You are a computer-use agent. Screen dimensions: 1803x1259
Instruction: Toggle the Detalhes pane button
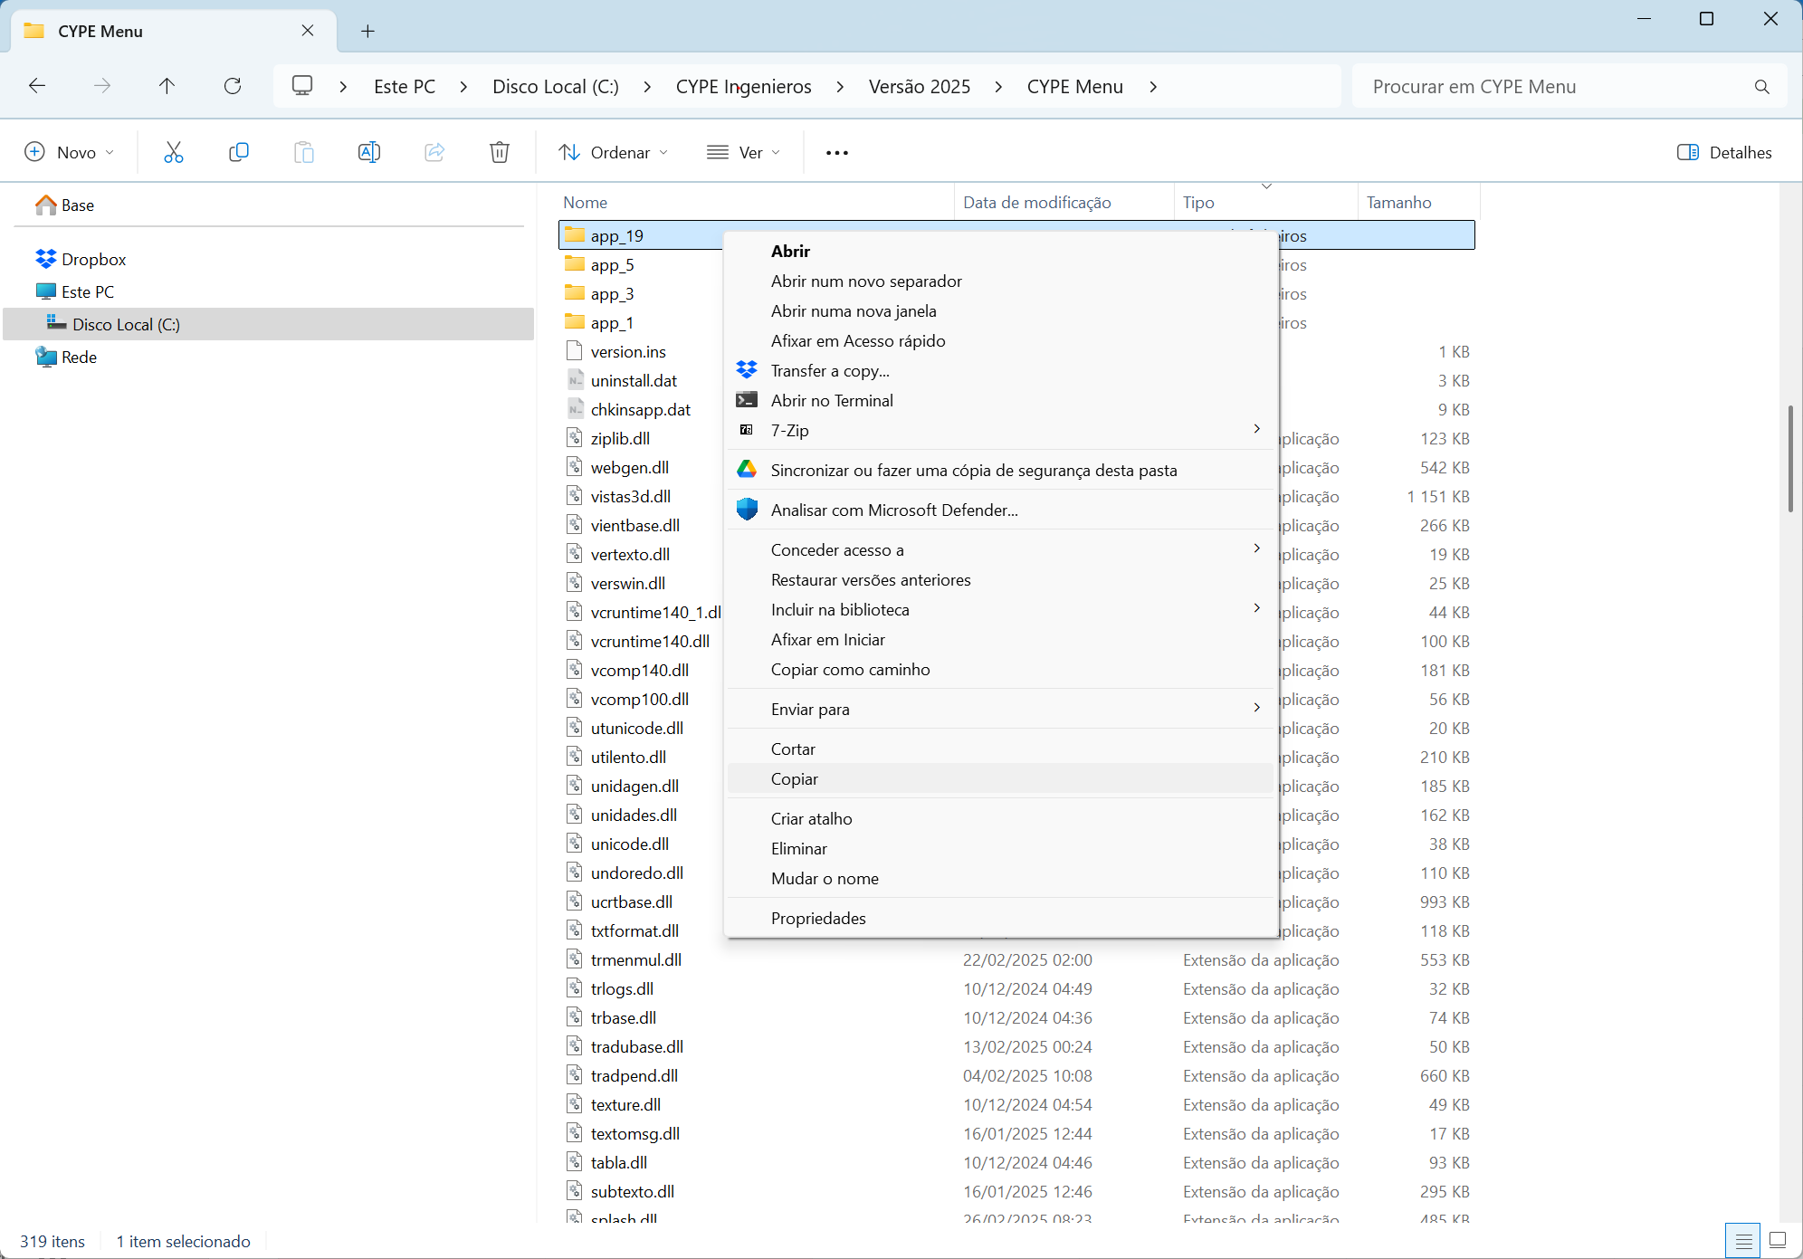1724,152
